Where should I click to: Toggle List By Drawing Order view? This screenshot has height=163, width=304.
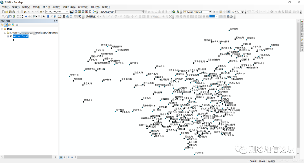[x=2, y=25]
